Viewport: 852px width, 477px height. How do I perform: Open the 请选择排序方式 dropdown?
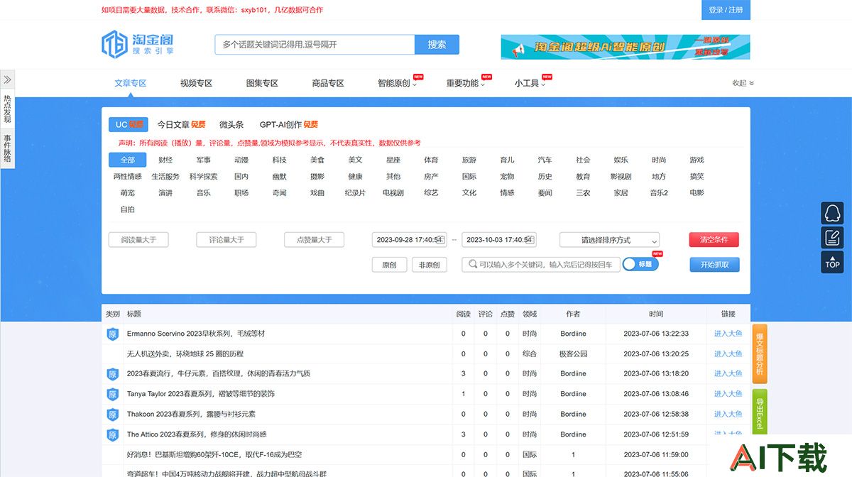[609, 240]
